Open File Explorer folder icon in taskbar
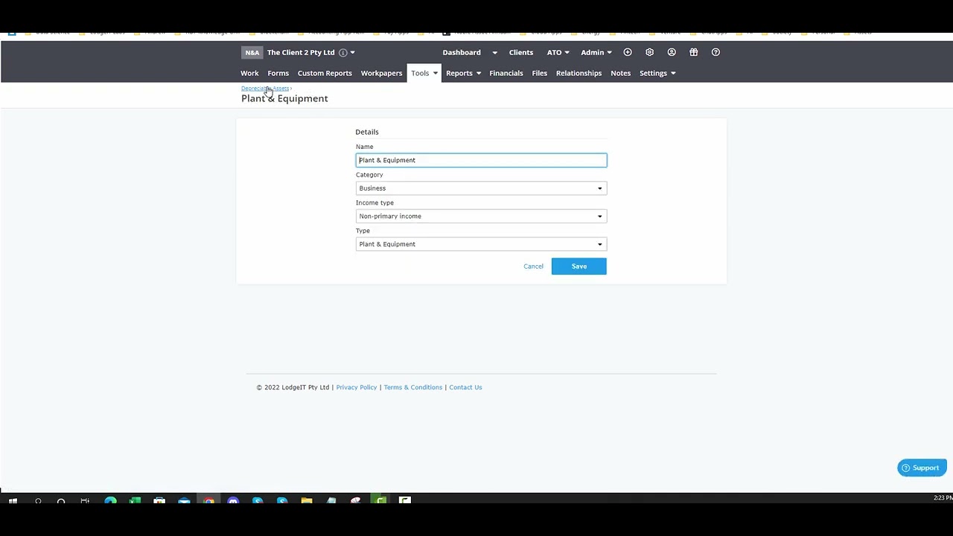The width and height of the screenshot is (953, 536). pos(307,501)
